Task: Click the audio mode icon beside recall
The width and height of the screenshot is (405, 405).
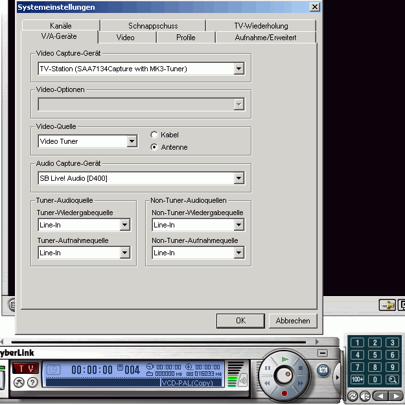Action: [x=365, y=396]
